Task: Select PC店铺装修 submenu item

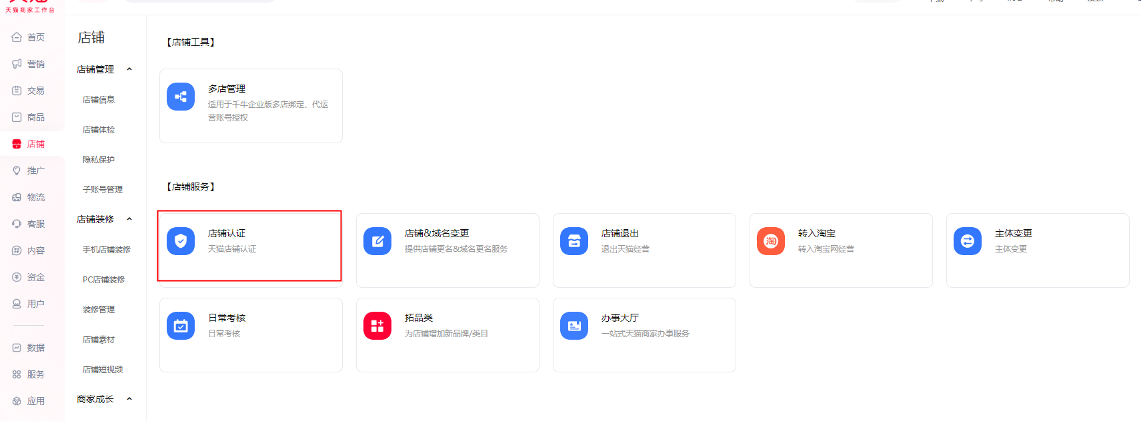Action: 104,280
